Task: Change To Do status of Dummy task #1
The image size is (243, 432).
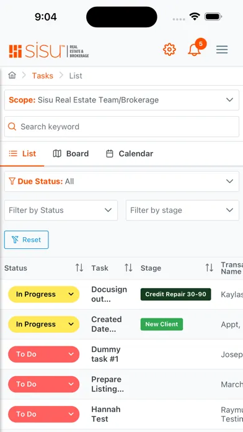Action: (44, 354)
